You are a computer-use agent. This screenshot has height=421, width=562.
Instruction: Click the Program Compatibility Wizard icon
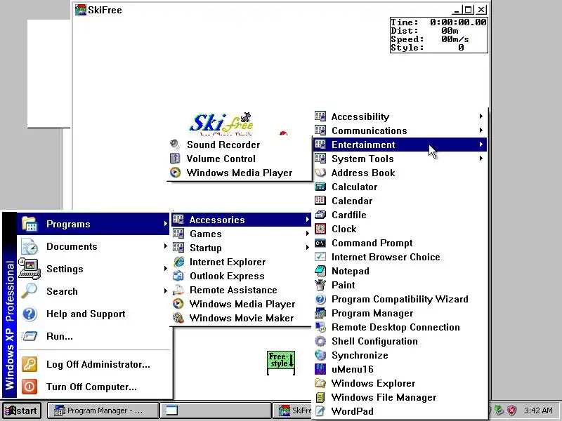click(x=320, y=299)
